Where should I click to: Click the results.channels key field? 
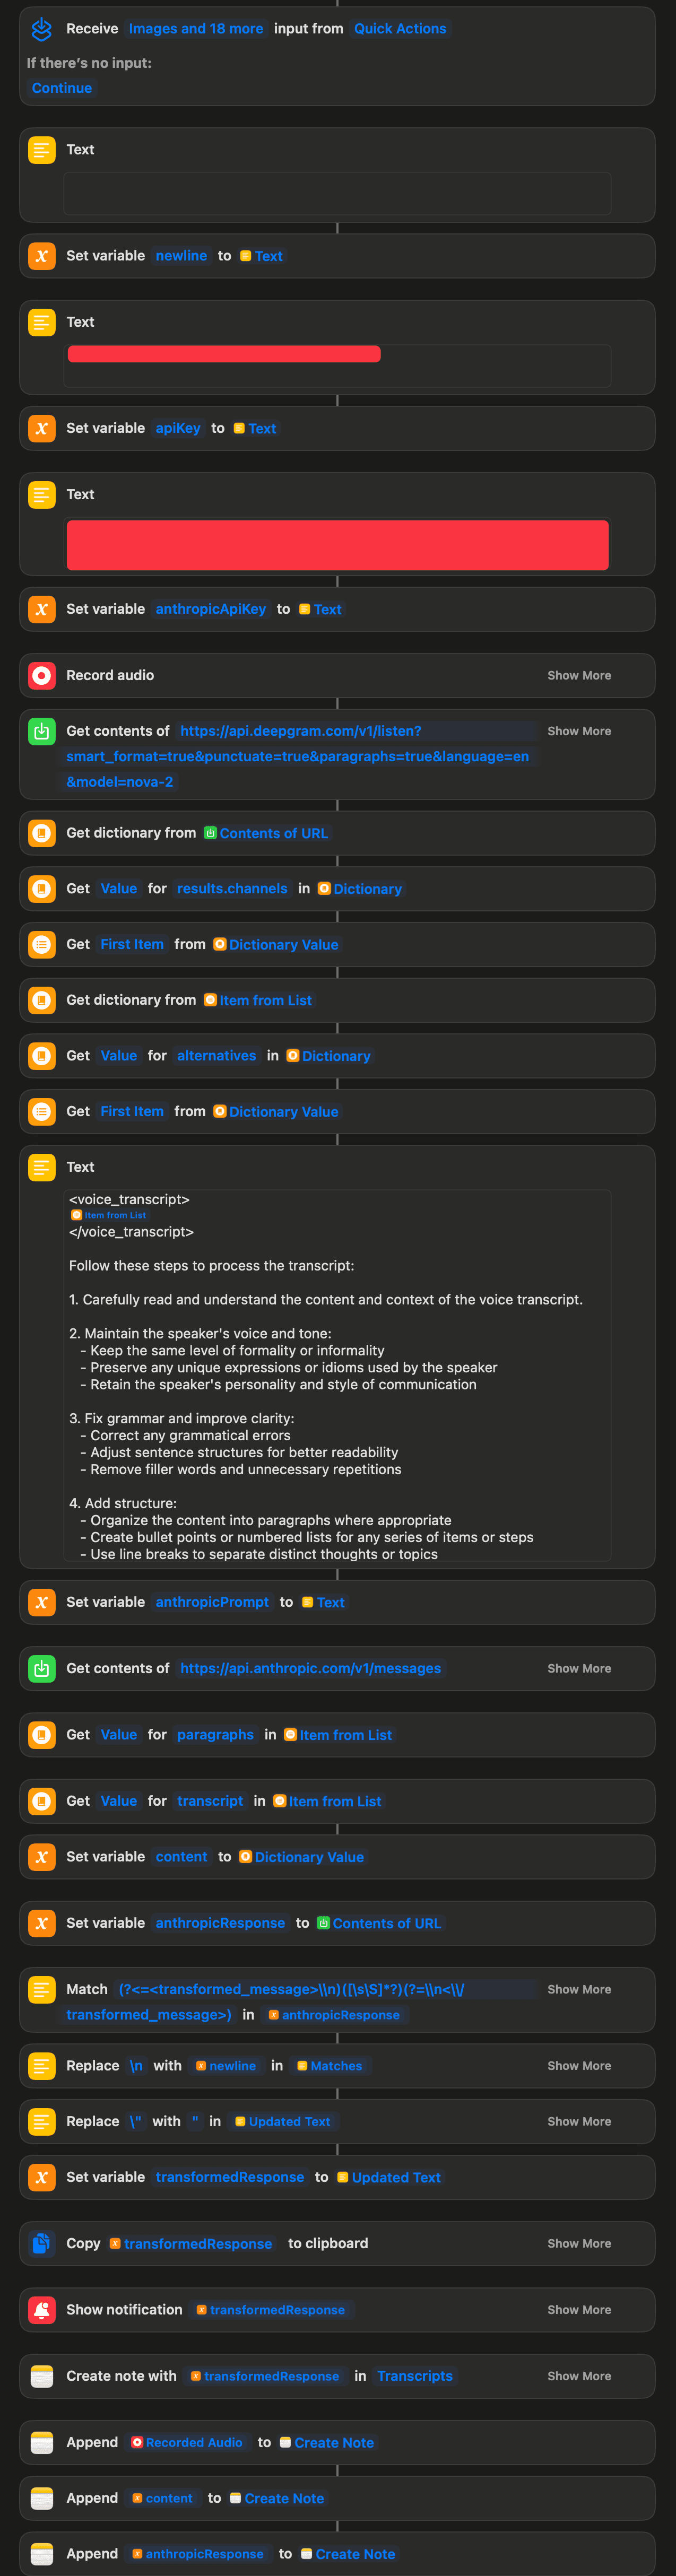coord(232,888)
